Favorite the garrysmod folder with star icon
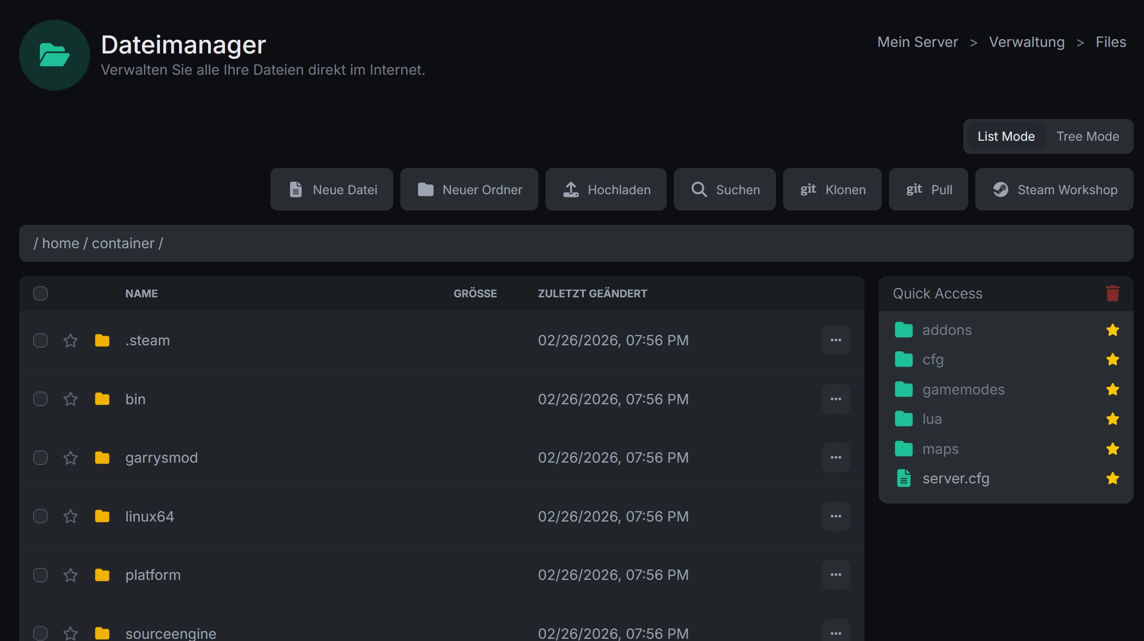1144x641 pixels. [x=70, y=458]
